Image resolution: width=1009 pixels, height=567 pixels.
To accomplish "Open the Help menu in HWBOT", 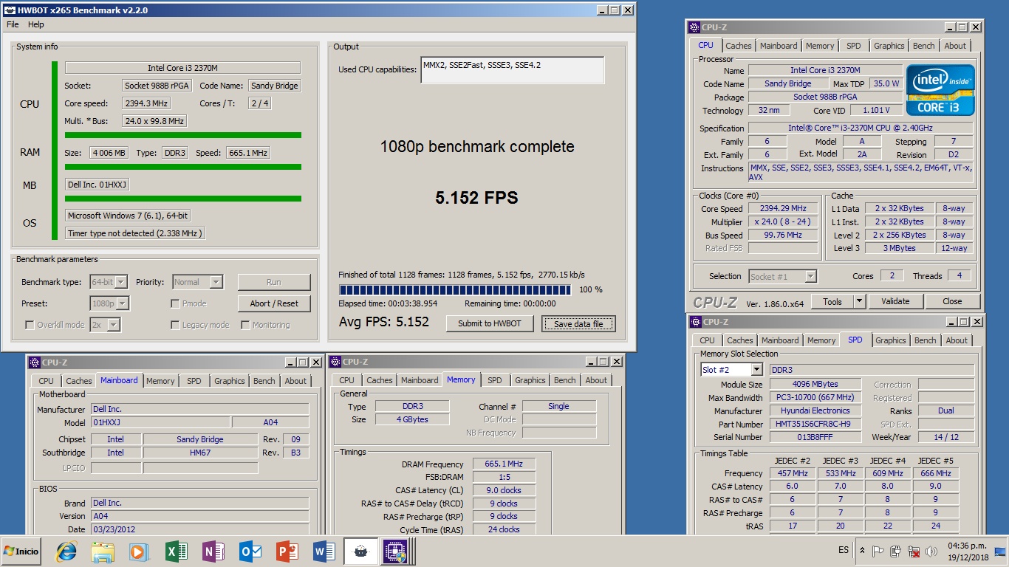I will [x=36, y=24].
